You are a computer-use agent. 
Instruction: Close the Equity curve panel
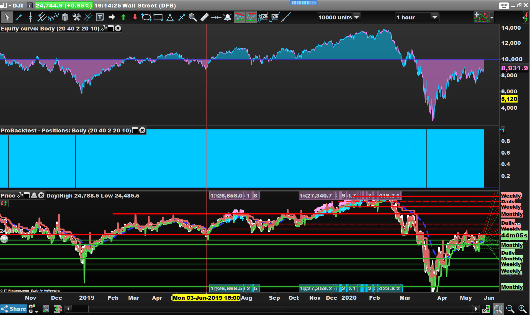tap(118, 28)
